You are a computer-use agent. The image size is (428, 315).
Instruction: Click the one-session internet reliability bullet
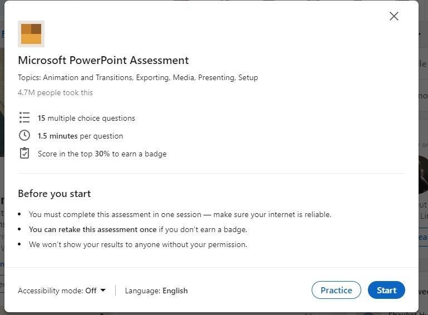180,214
